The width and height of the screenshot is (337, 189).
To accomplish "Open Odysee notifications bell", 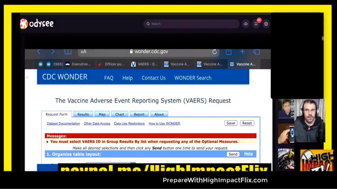I will [x=256, y=24].
